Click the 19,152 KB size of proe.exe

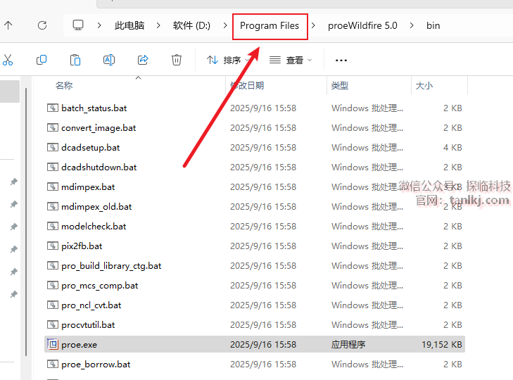point(442,345)
